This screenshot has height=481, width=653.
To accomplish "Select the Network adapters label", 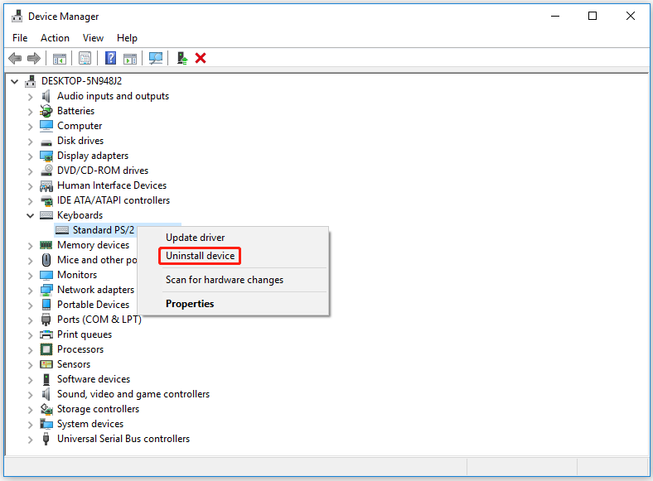I will point(96,290).
